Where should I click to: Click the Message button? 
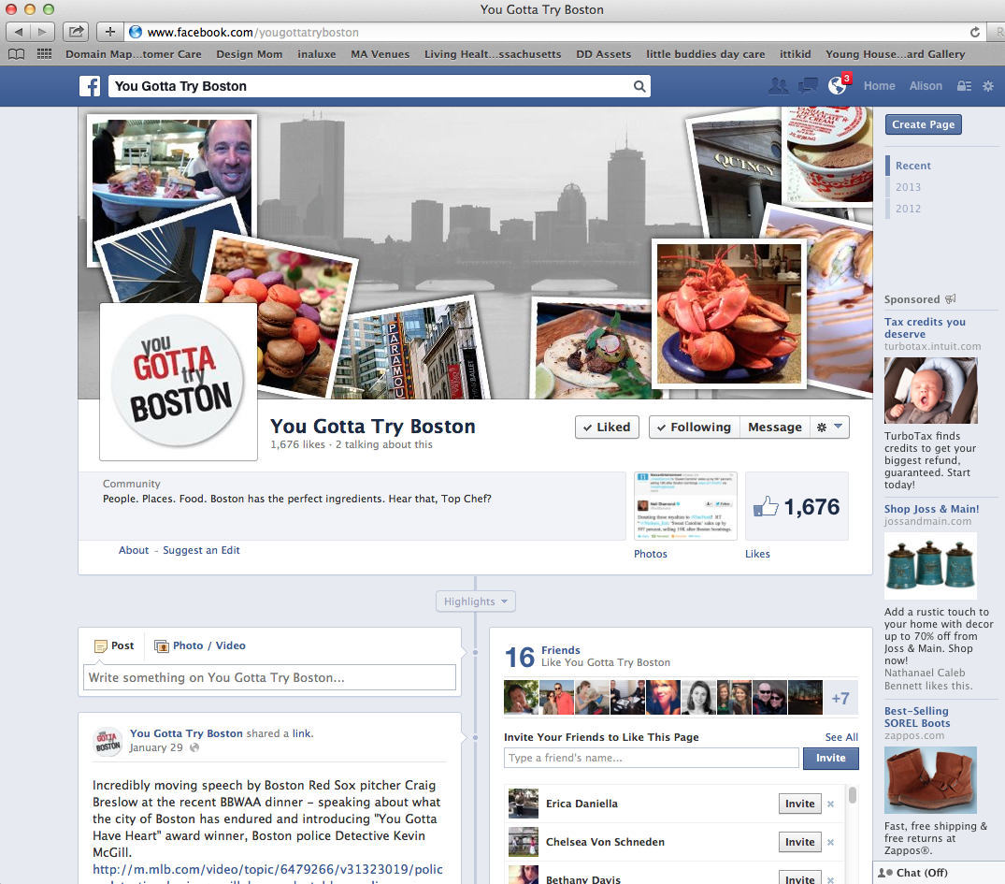(775, 428)
